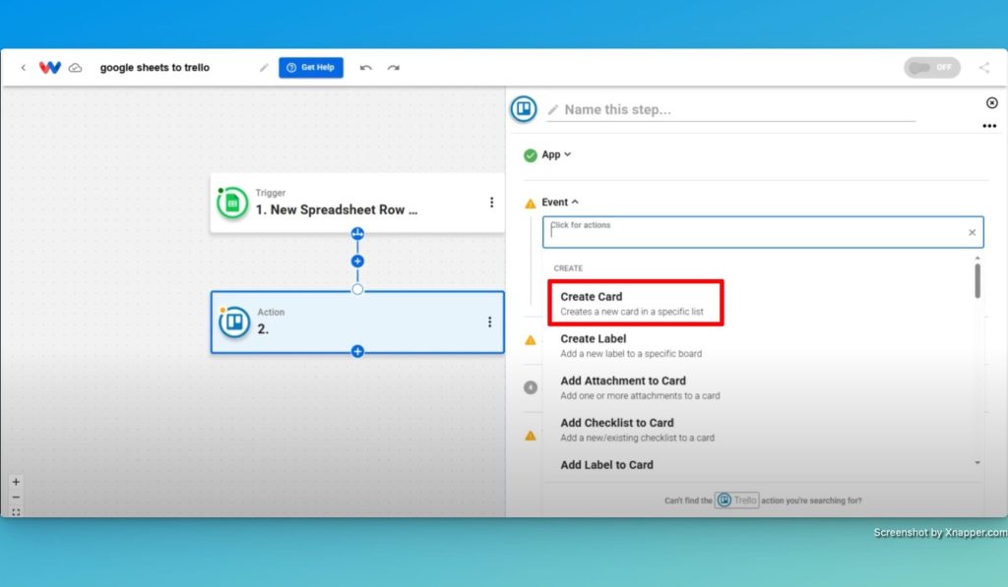Open the three-dot panel options menu
This screenshot has width=1008, height=587.
pos(989,126)
